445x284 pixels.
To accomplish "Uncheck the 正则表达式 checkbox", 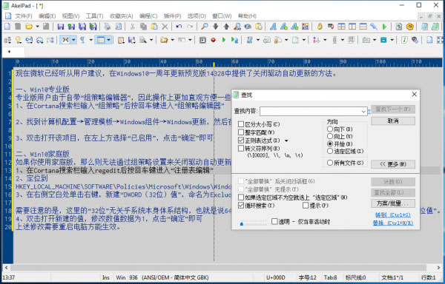I will click(241, 141).
